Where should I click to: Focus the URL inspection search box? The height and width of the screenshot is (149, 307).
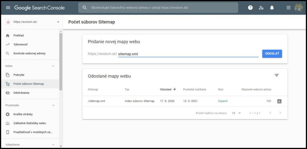158,7
